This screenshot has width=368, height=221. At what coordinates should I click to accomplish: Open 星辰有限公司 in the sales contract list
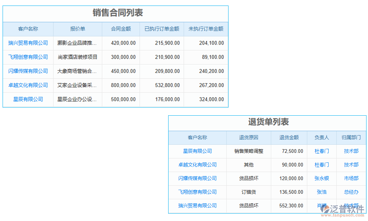(28, 99)
